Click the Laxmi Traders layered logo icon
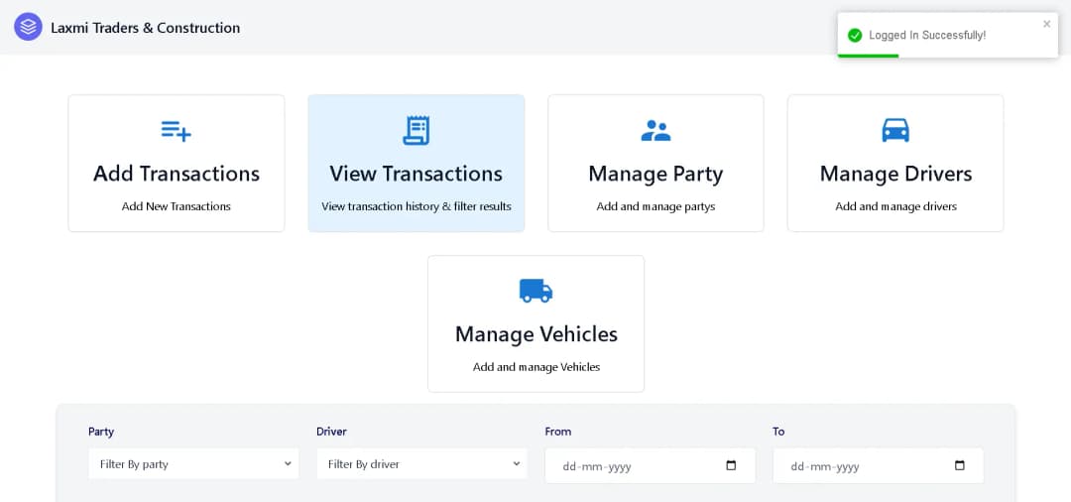Image resolution: width=1071 pixels, height=502 pixels. (28, 27)
